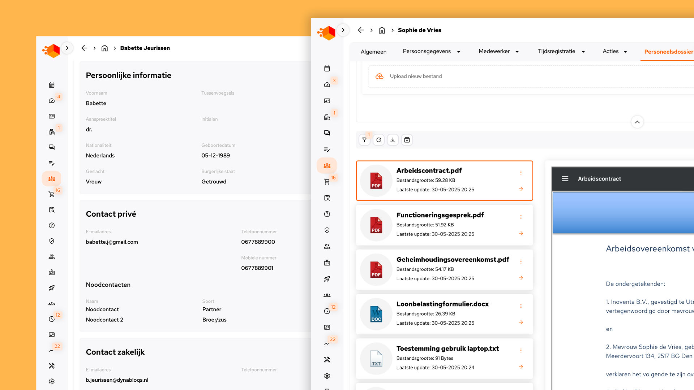694x390 pixels.
Task: Open the hamburger menu in Arbeidscontract viewer
Action: click(565, 179)
